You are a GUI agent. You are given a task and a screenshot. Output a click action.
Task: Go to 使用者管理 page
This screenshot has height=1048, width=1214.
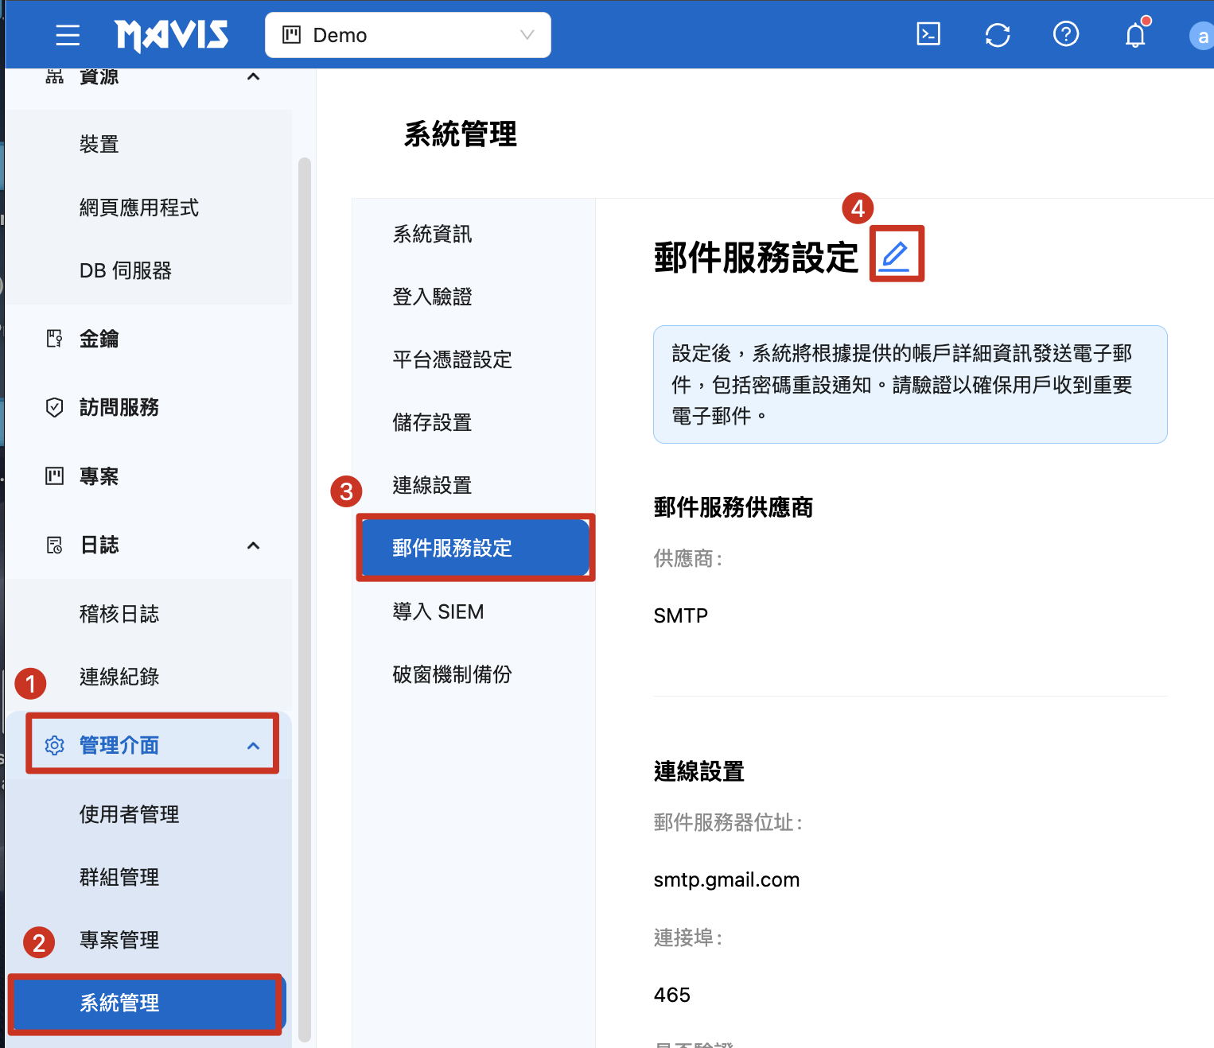pos(129,814)
